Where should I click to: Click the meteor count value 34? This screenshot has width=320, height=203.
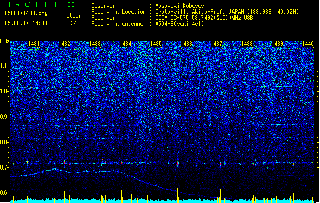coord(74,23)
